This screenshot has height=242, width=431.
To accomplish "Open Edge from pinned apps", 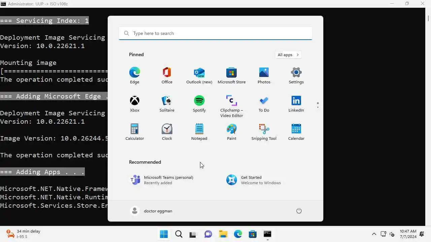I will tap(135, 76).
